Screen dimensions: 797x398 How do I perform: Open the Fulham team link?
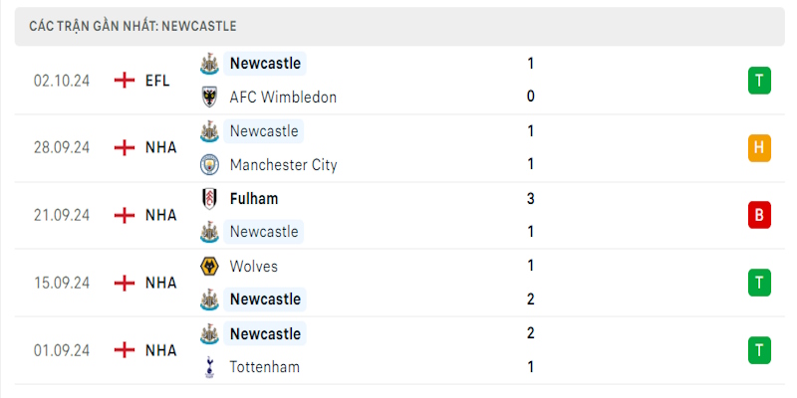click(x=254, y=198)
